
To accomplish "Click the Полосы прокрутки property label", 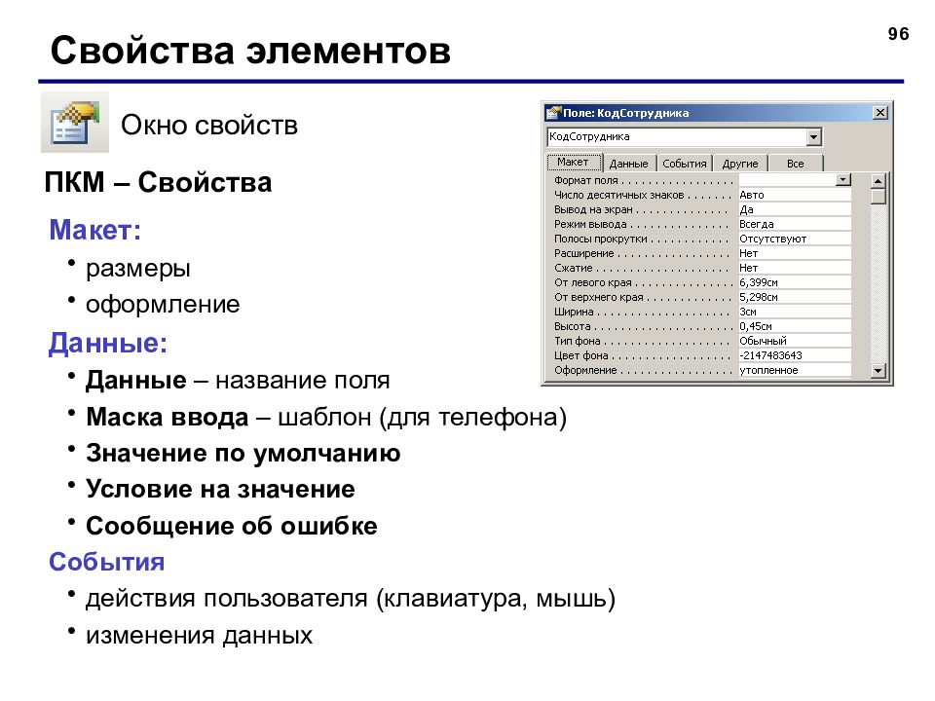I will pos(601,240).
